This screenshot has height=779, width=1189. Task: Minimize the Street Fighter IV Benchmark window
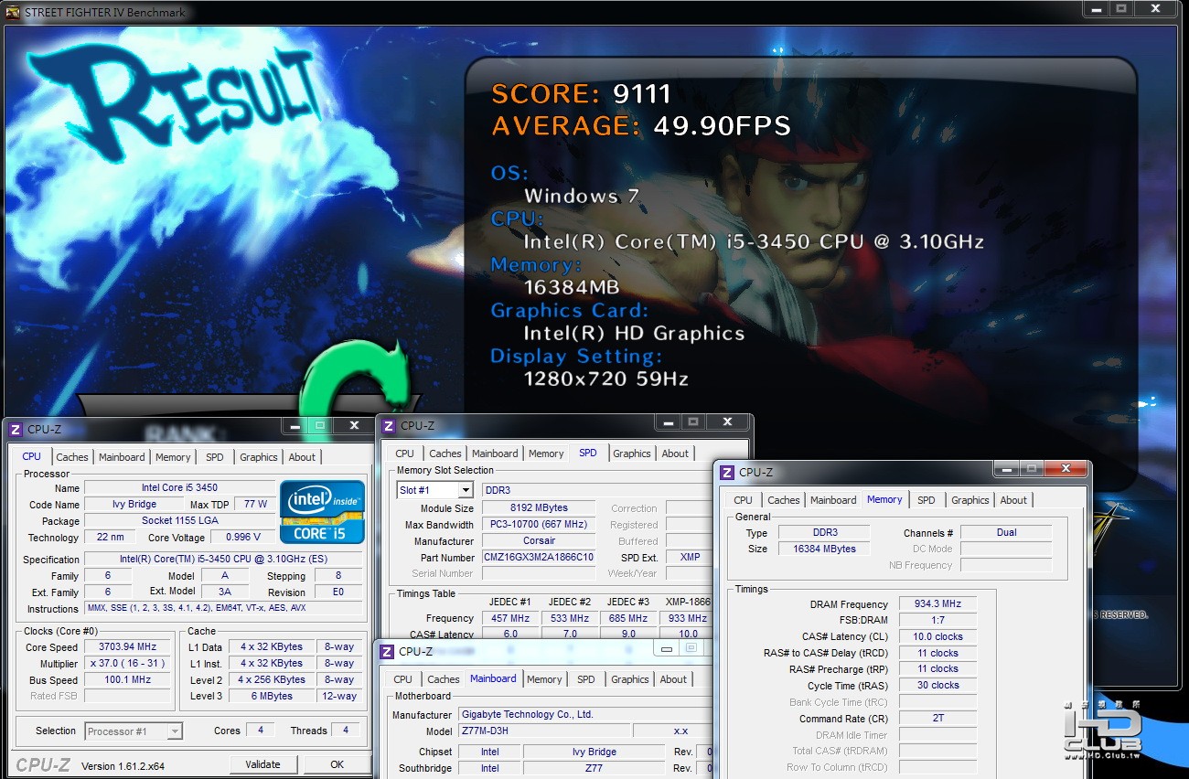point(1097,9)
